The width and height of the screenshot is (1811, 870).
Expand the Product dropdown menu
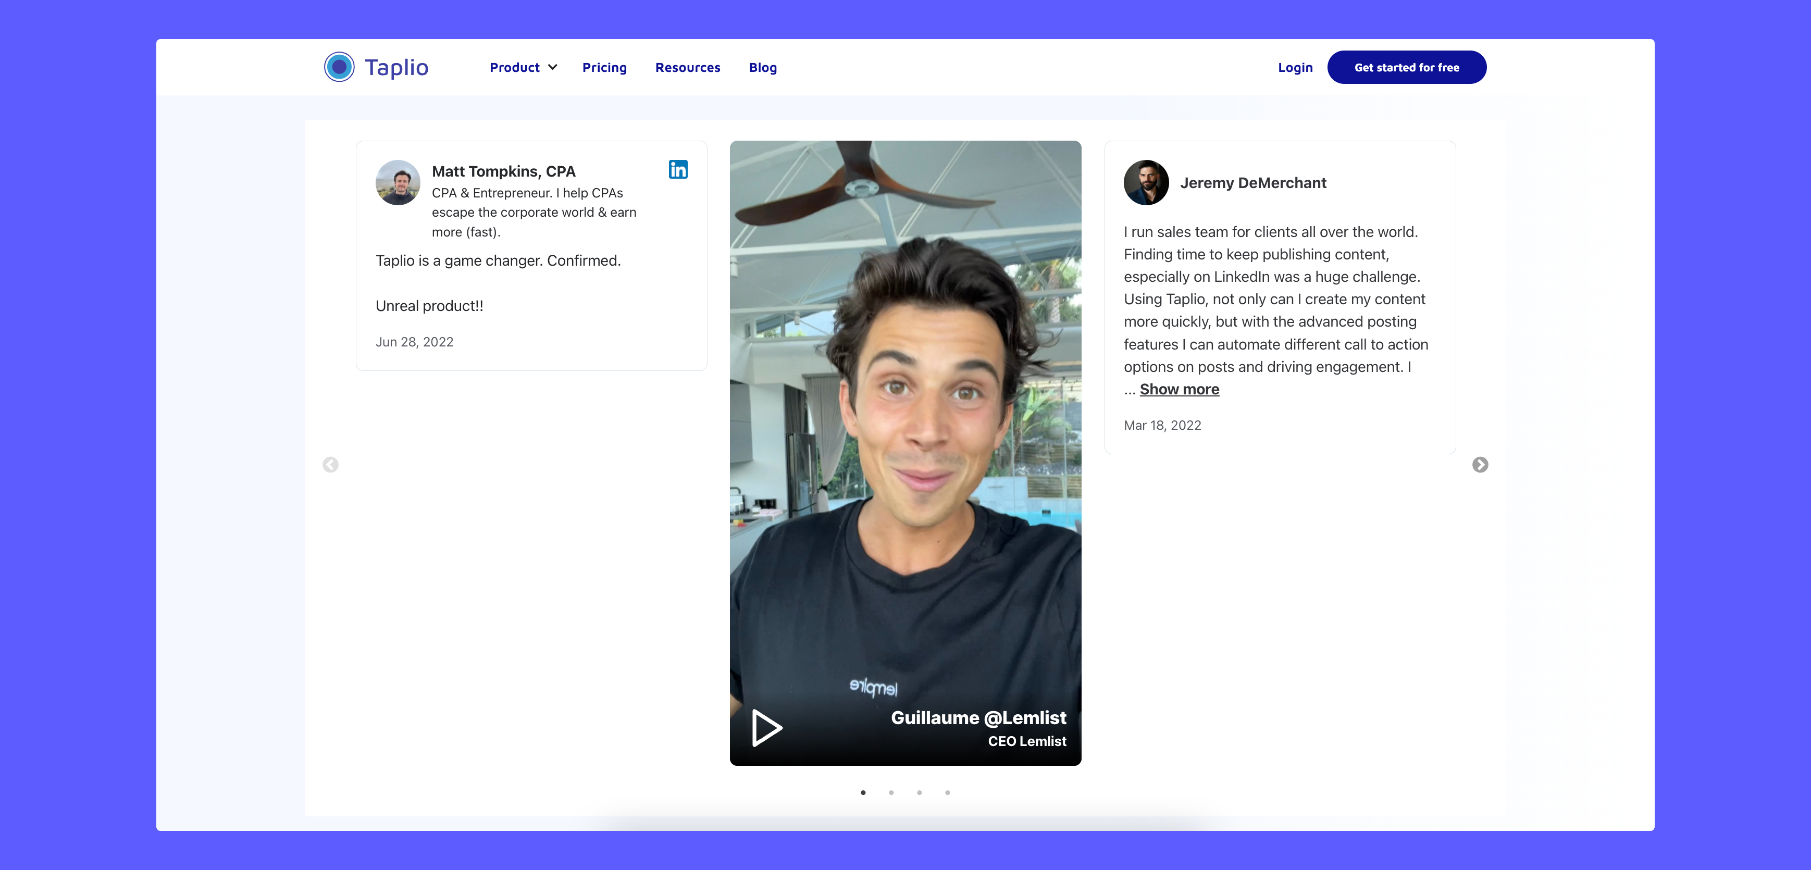tap(524, 67)
